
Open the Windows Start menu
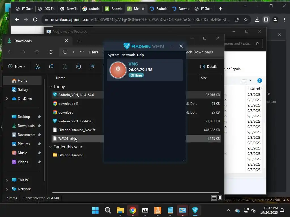95,210
